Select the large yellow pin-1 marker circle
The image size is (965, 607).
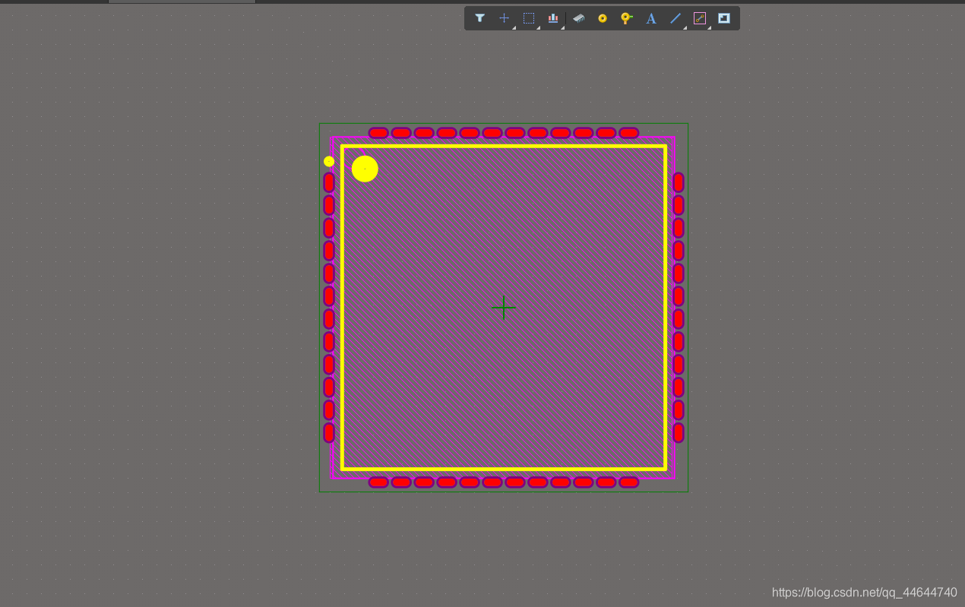point(365,169)
